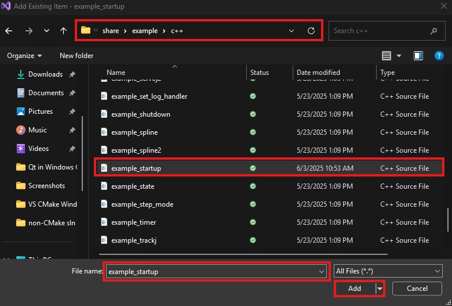Image resolution: width=452 pixels, height=306 pixels.
Task: Click the c++ breadcrumb segment
Action: (x=177, y=31)
